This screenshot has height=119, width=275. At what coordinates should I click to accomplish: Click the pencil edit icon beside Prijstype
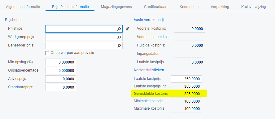click(128, 29)
